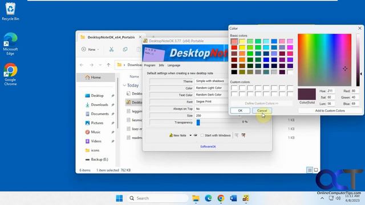Screen dimensions: 365x205
Task: Click the New Note button
Action: point(177,136)
